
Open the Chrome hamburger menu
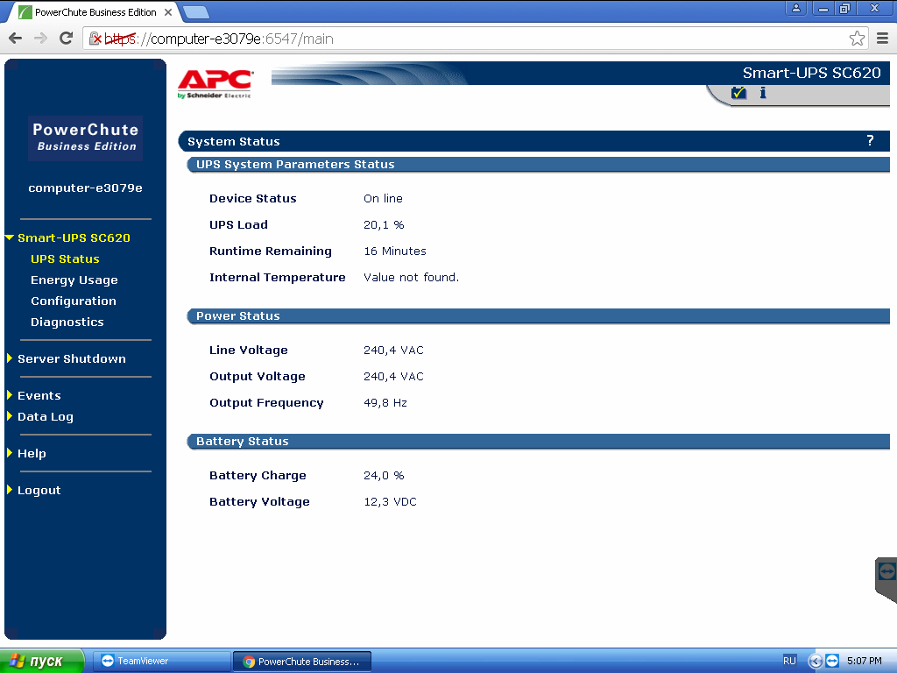click(x=883, y=39)
